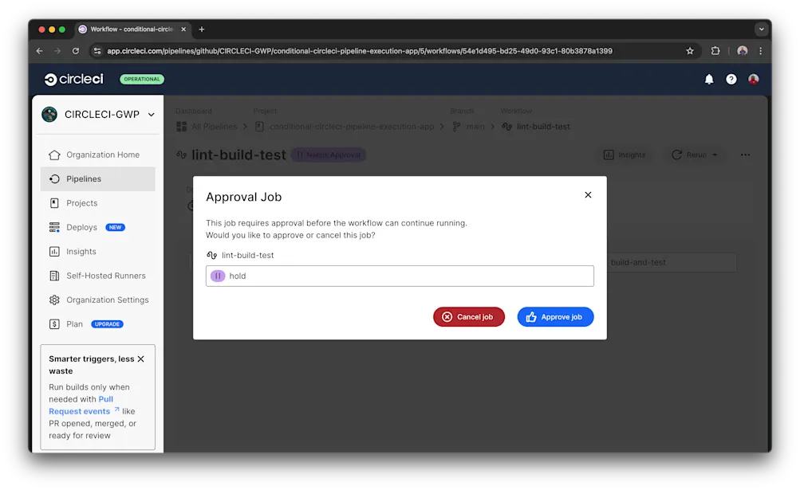Screen dimensions: 800x490
Task: Open Organization Settings
Action: (98, 300)
